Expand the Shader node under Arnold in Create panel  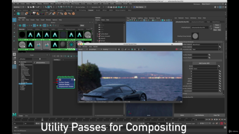click(21, 88)
